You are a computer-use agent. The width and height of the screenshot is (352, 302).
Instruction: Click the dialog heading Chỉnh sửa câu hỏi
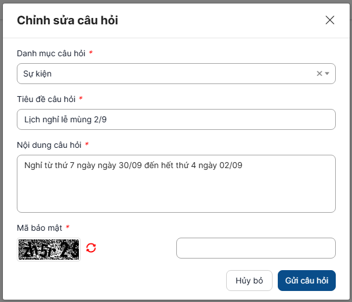[x=67, y=20]
